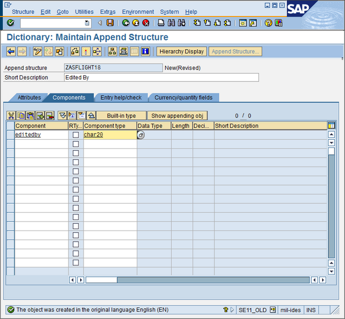This screenshot has height=319, width=345.
Task: Save using the floppy disk icon
Action: pyautogui.click(x=110, y=23)
